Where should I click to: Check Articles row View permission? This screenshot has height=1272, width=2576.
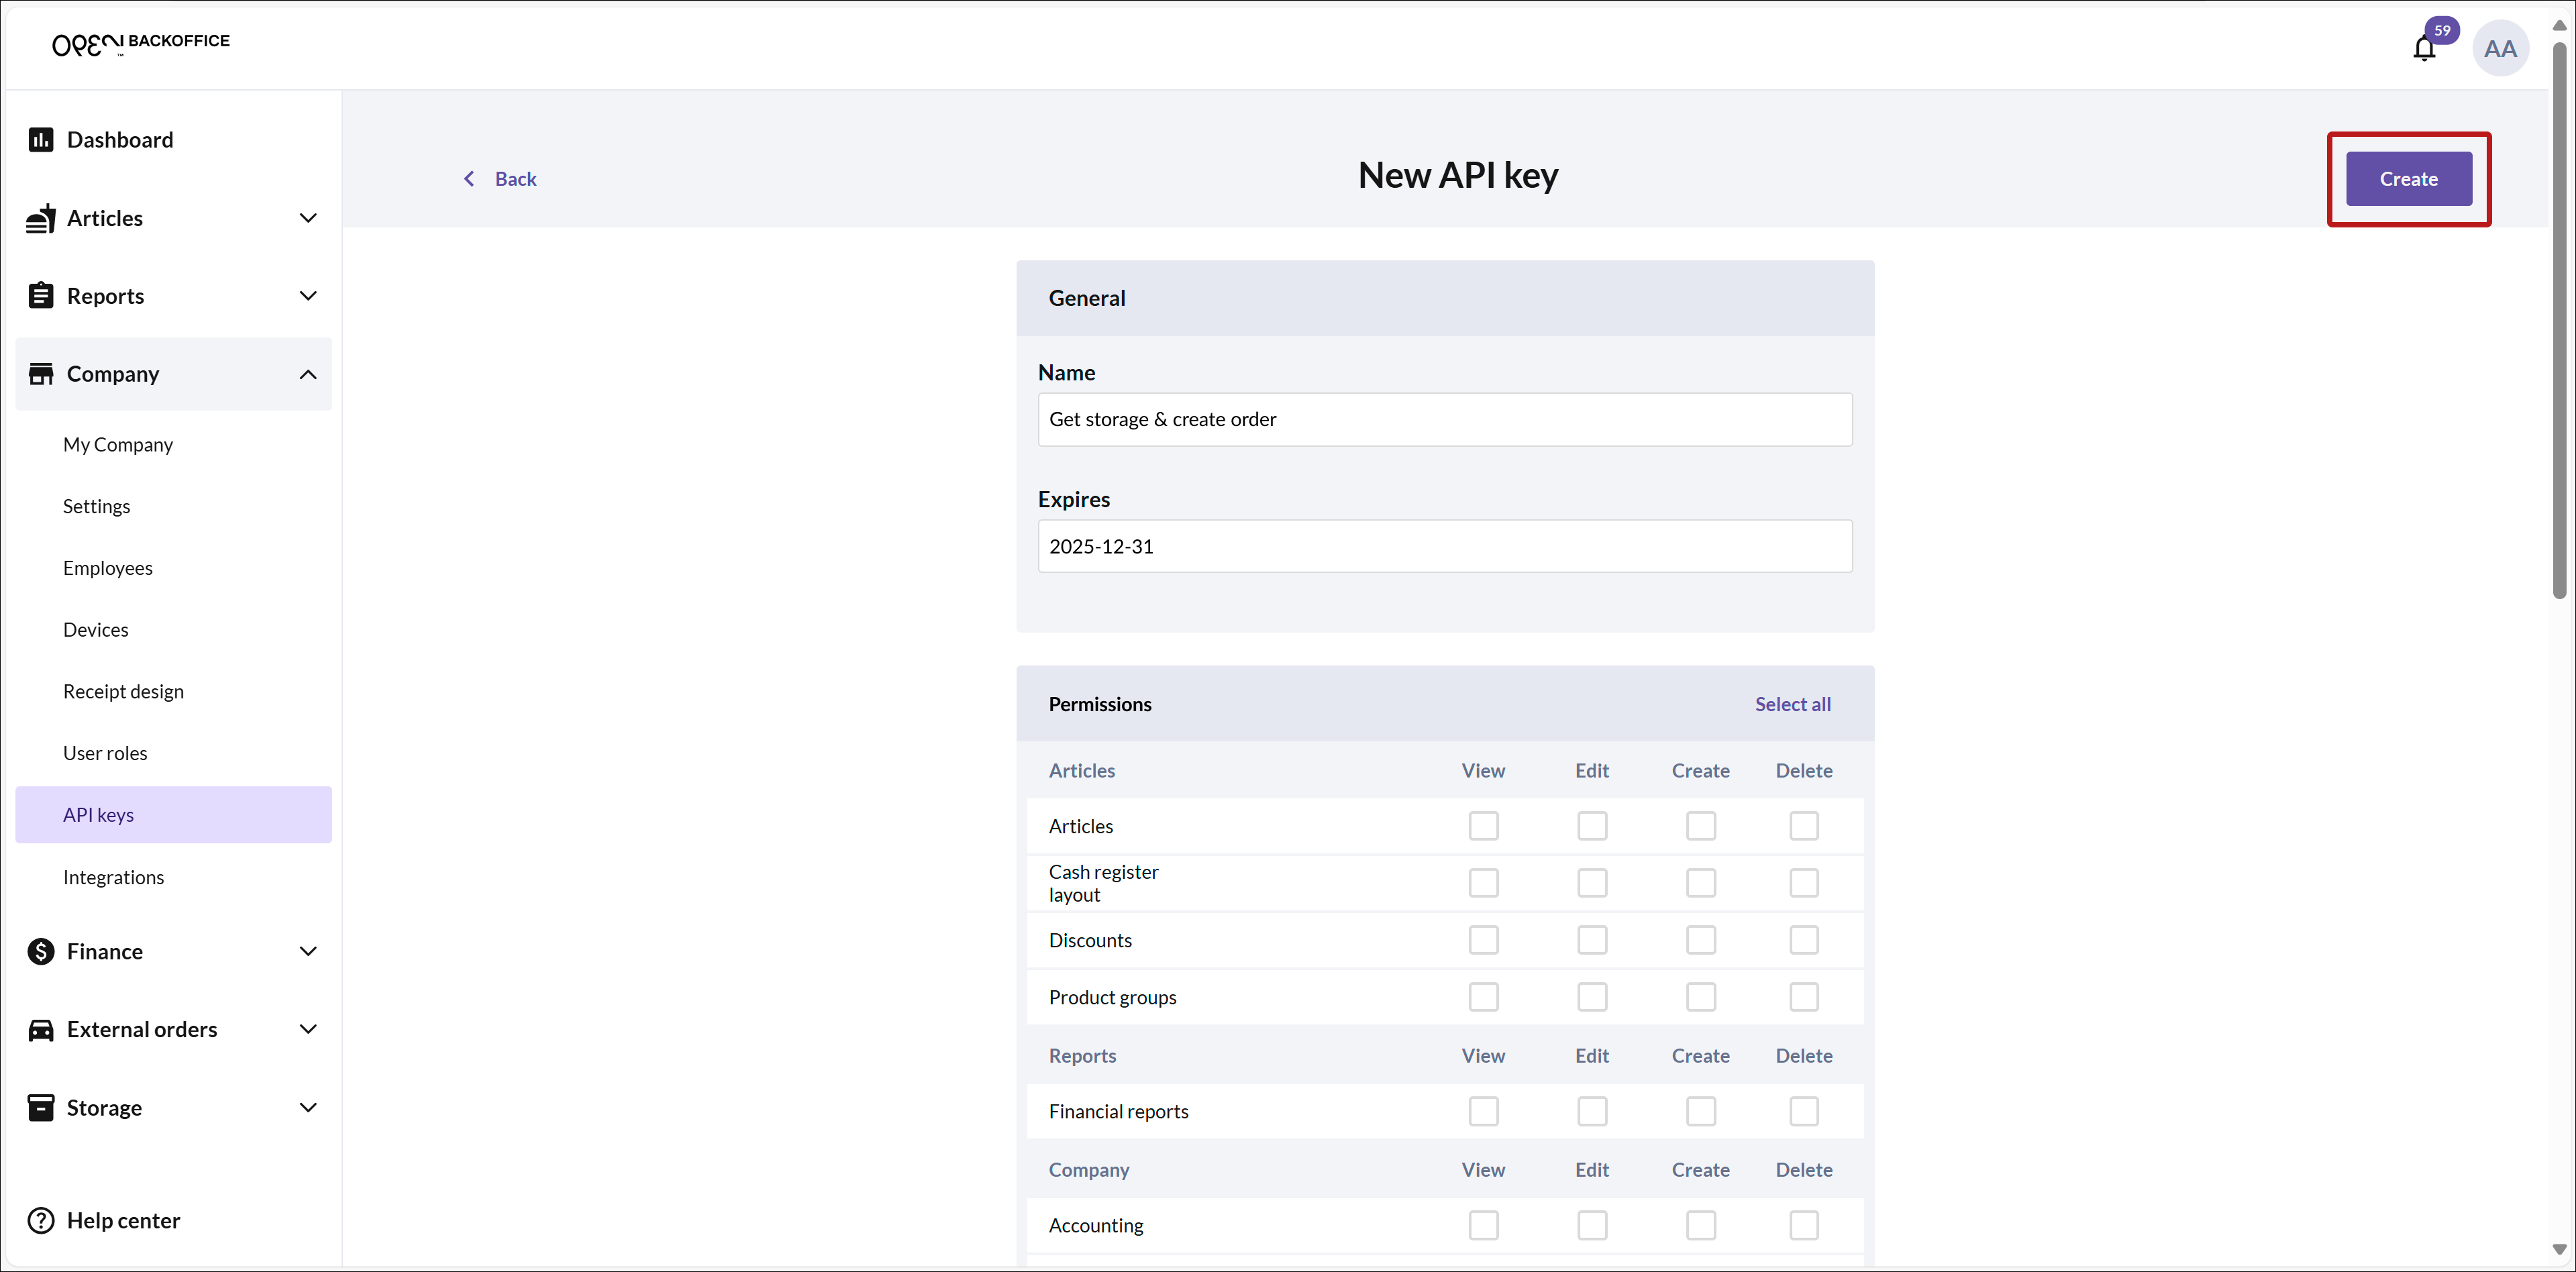[x=1483, y=826]
